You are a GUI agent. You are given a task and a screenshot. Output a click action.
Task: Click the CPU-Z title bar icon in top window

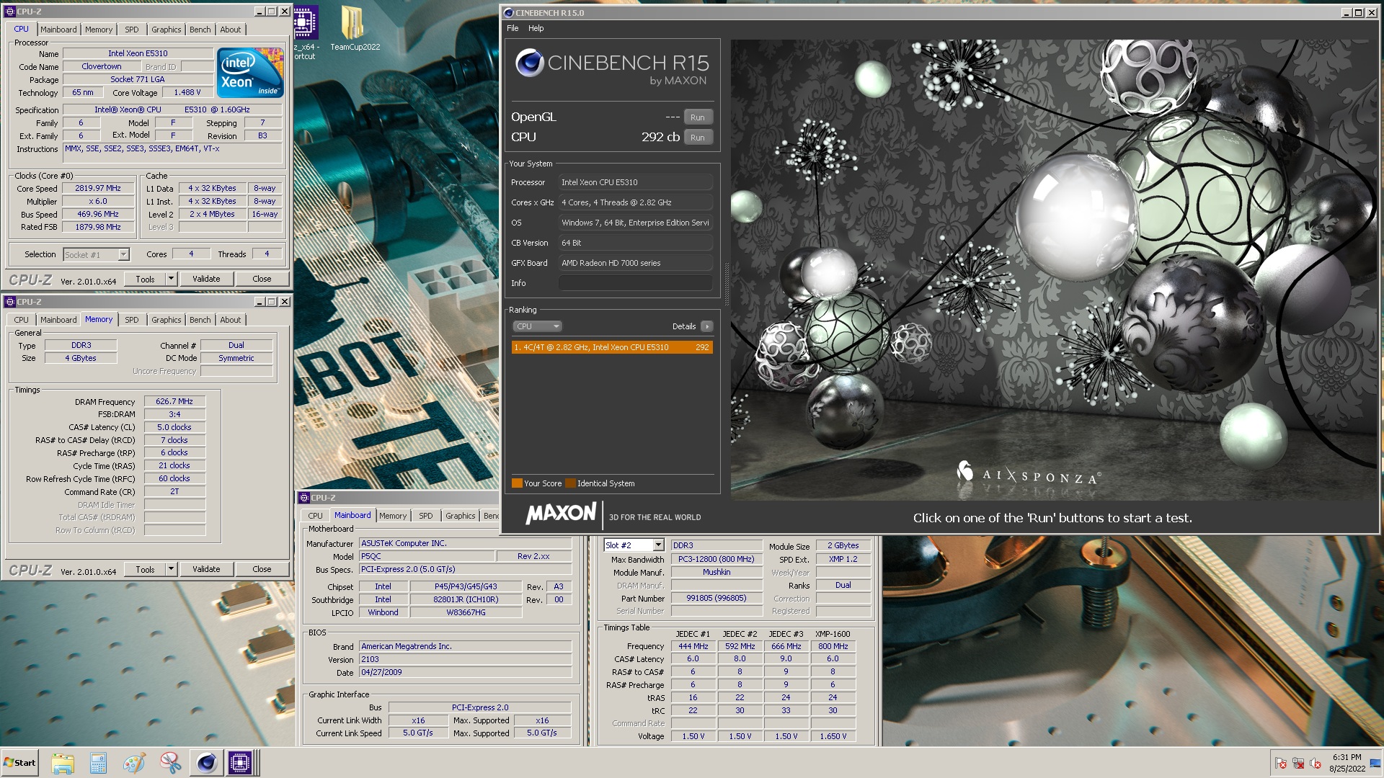tap(9, 12)
